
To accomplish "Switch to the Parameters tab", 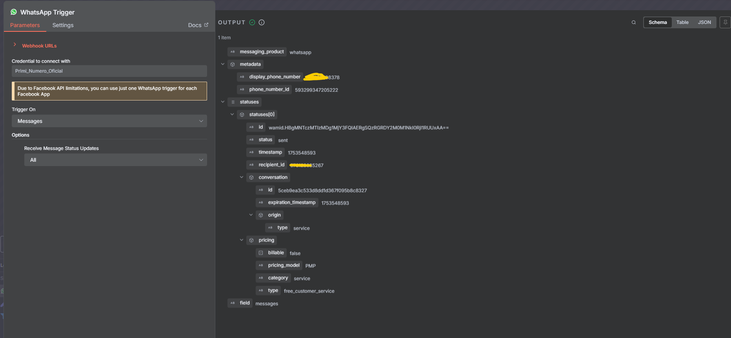I will click(25, 25).
